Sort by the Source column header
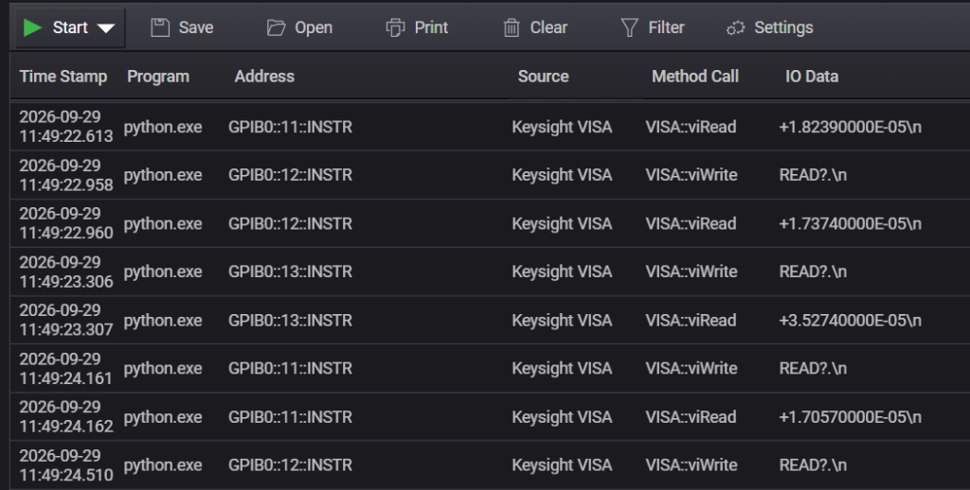 543,77
